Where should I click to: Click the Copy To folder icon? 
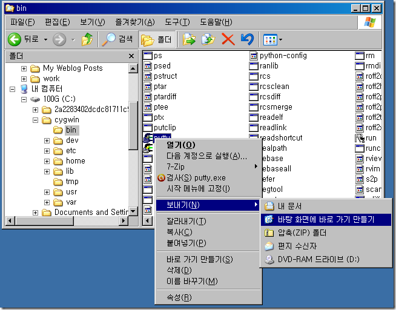click(x=208, y=39)
